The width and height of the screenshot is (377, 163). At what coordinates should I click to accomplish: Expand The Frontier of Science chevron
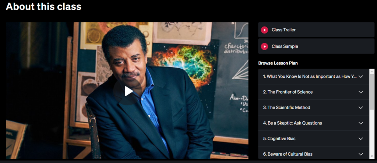pyautogui.click(x=361, y=92)
